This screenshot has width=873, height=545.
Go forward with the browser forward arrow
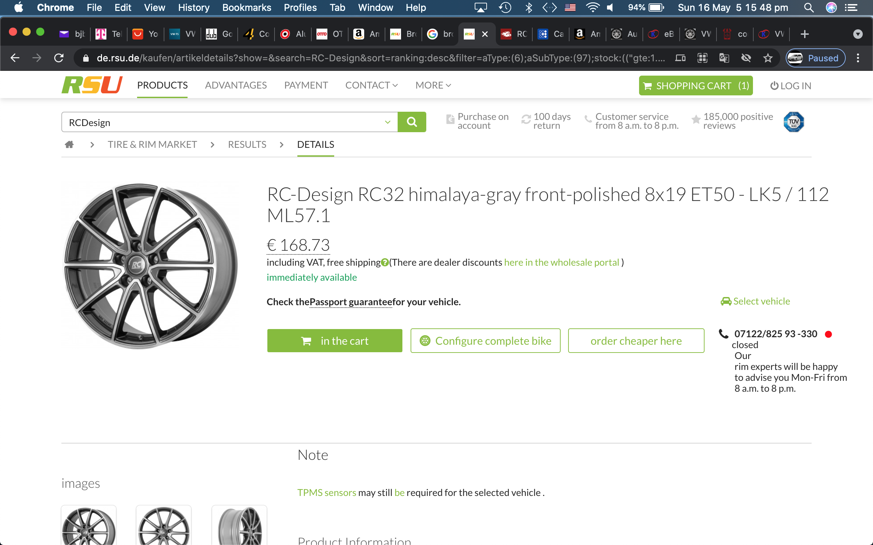36,58
